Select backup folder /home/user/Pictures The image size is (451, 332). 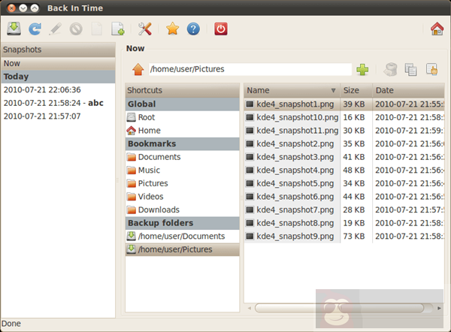pyautogui.click(x=183, y=249)
